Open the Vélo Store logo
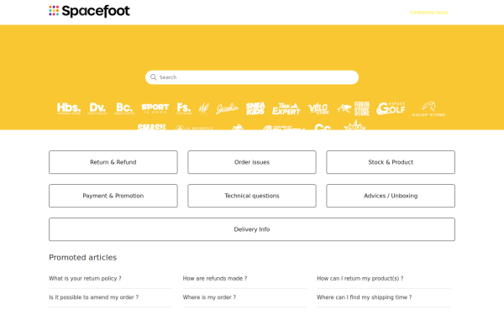Image resolution: width=504 pixels, height=315 pixels. pyautogui.click(x=318, y=108)
